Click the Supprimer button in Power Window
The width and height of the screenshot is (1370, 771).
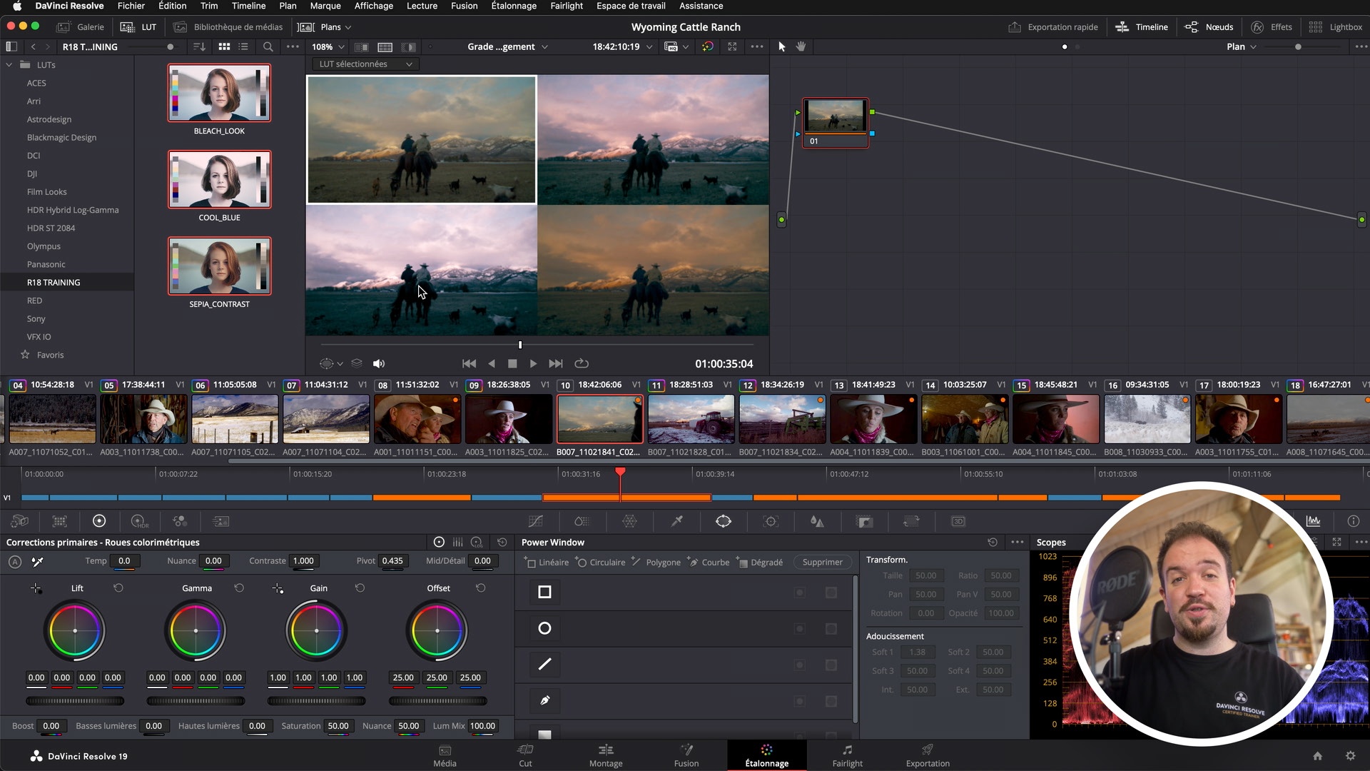pyautogui.click(x=822, y=563)
